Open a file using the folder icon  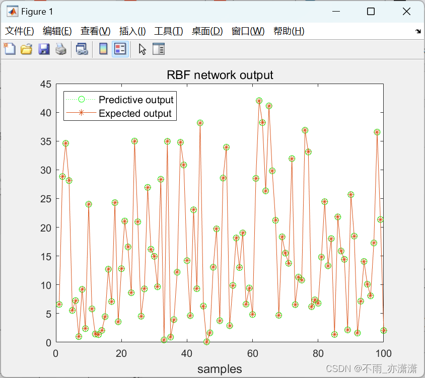coord(26,49)
